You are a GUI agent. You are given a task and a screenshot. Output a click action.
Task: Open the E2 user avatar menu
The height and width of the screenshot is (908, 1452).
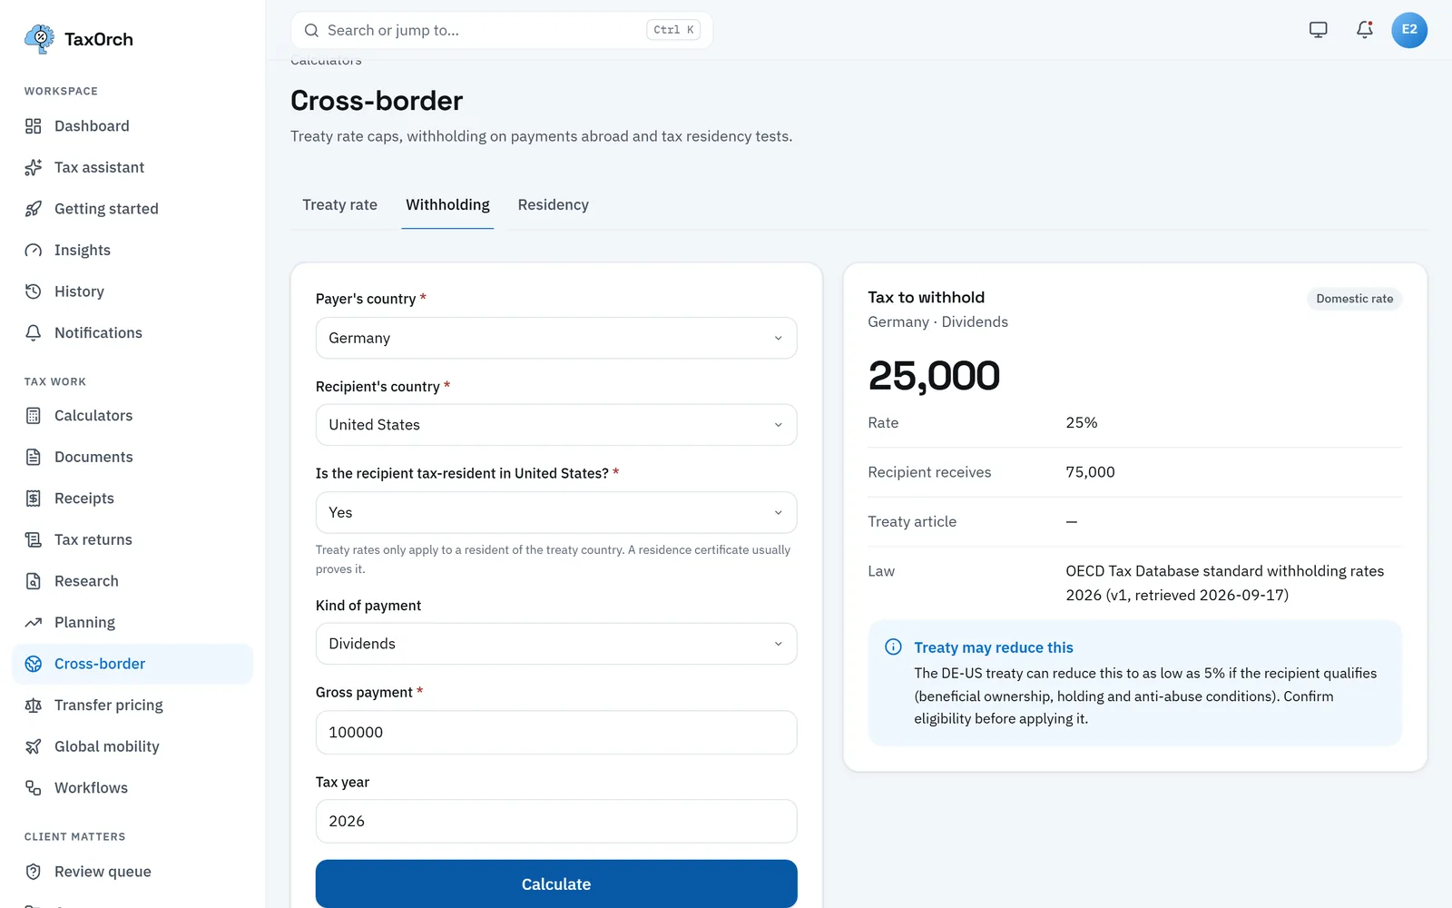pos(1409,30)
